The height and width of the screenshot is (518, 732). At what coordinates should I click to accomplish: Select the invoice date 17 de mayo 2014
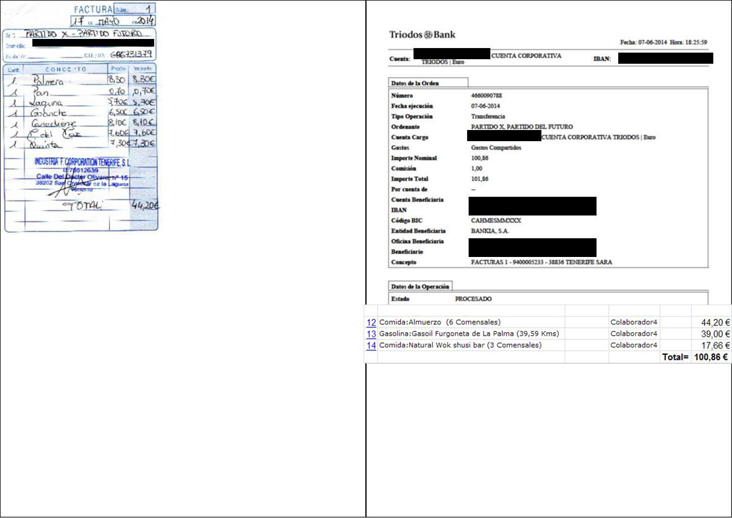click(x=113, y=21)
